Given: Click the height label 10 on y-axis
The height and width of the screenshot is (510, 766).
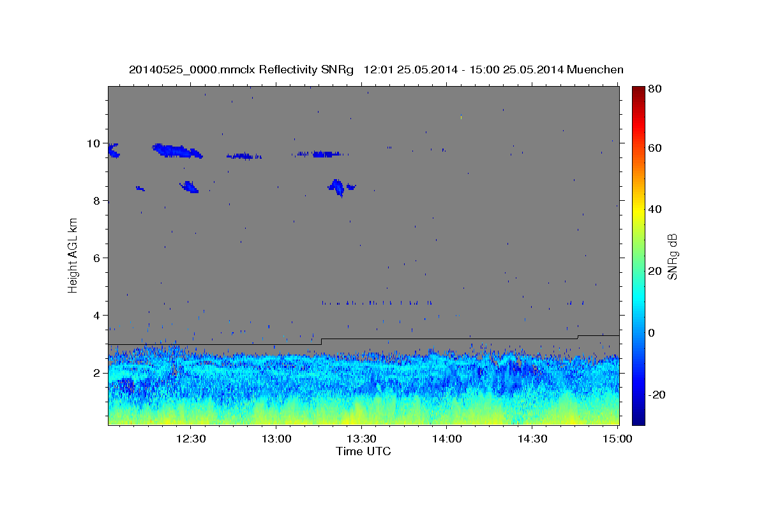Looking at the screenshot, I should [x=94, y=143].
